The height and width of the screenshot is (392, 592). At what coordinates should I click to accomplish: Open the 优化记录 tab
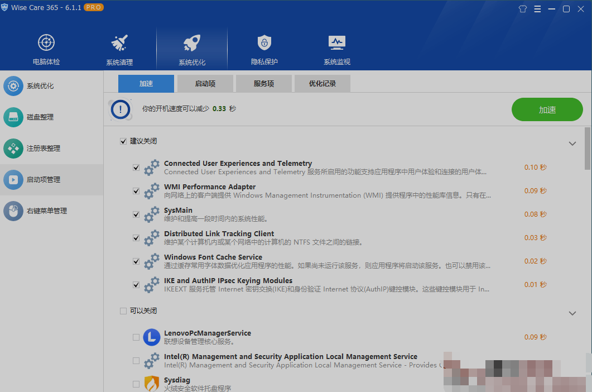pos(322,83)
